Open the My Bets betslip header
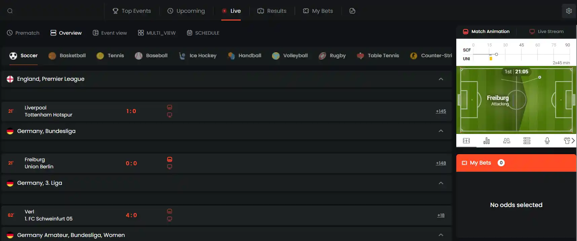The height and width of the screenshot is (241, 577). point(516,163)
